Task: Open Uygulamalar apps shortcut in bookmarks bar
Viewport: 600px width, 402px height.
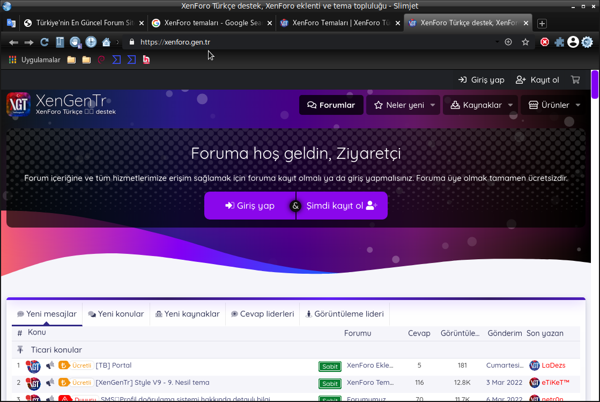Action: (34, 60)
